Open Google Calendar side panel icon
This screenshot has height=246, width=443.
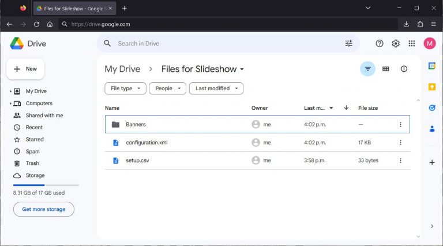click(432, 66)
